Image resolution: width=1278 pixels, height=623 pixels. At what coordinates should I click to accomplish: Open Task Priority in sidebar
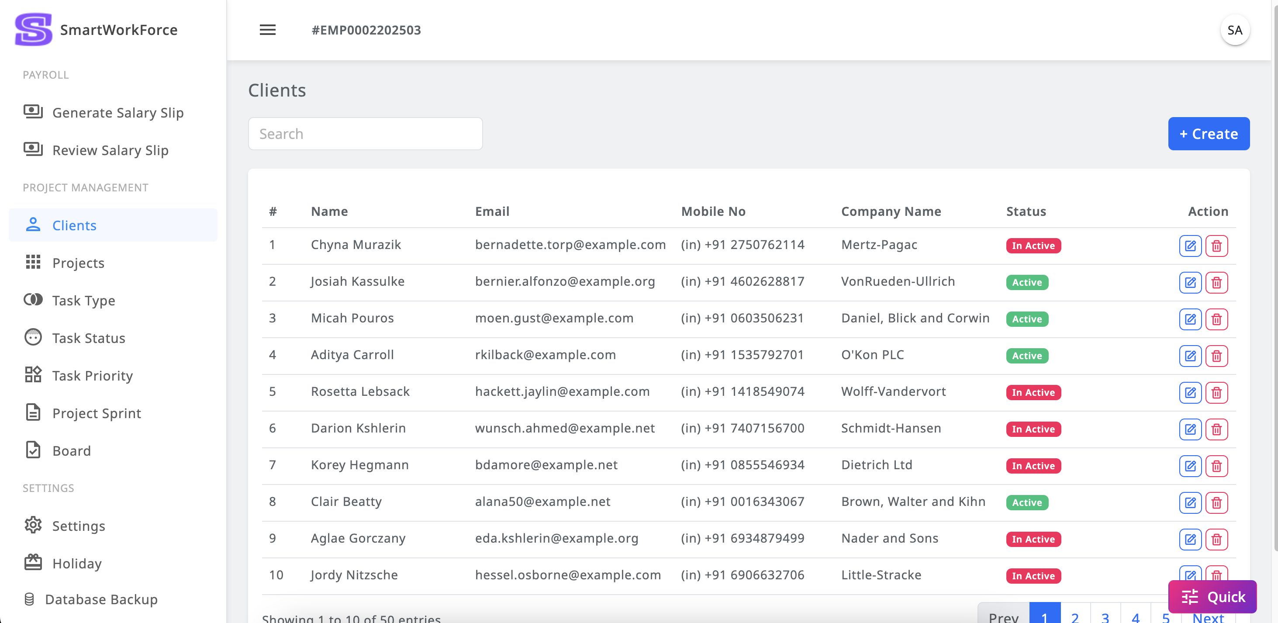coord(92,376)
